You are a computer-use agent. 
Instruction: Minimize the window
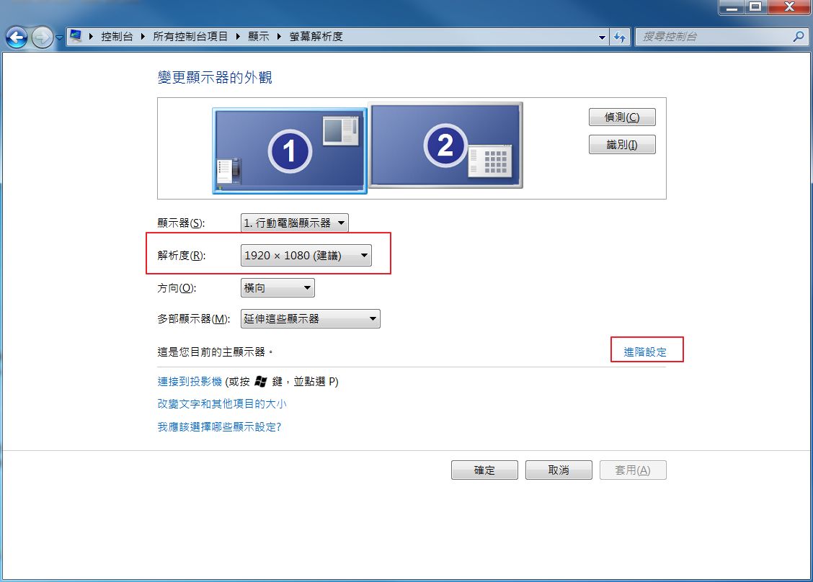(x=732, y=6)
